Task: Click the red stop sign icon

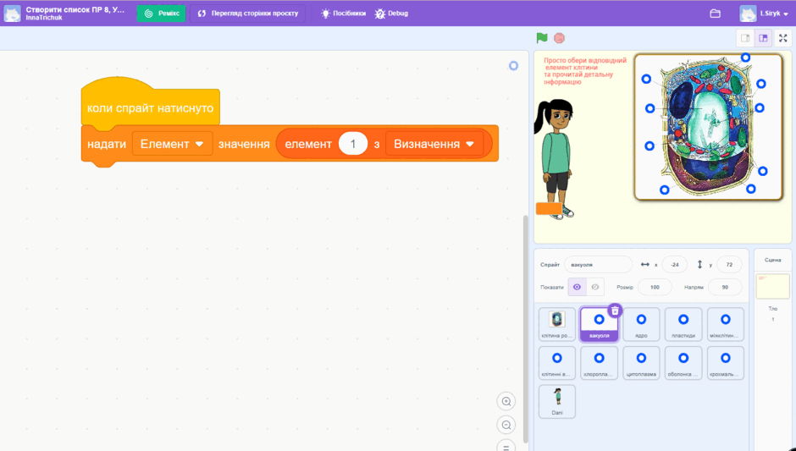Action: [559, 38]
